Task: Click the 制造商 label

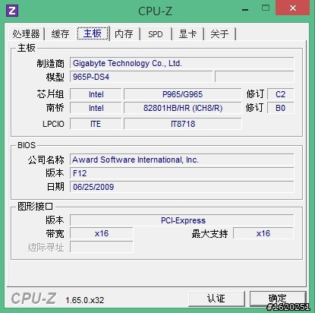Action: 51,63
